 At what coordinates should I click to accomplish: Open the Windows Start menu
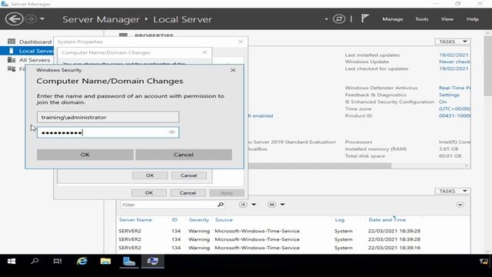coord(12,262)
